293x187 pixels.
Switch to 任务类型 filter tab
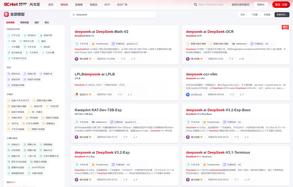(10, 23)
